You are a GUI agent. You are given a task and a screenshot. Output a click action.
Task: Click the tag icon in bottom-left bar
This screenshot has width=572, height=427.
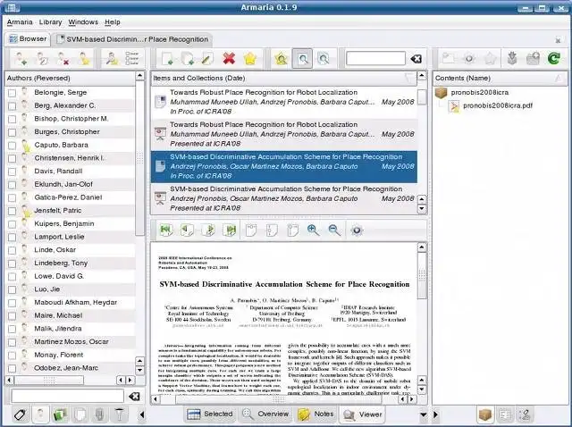(x=20, y=414)
